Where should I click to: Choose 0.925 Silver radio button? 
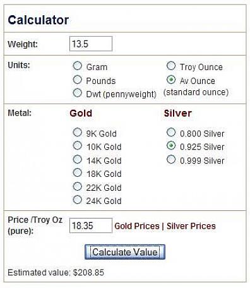point(171,145)
